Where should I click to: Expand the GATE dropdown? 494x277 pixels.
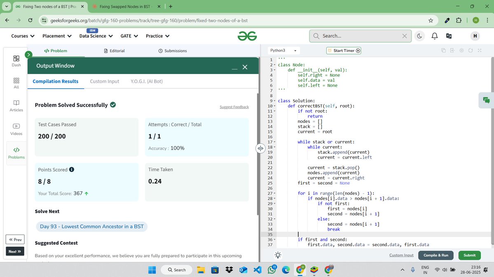pyautogui.click(x=129, y=36)
